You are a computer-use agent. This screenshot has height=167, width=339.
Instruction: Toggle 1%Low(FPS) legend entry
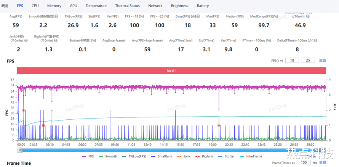coord(133,156)
